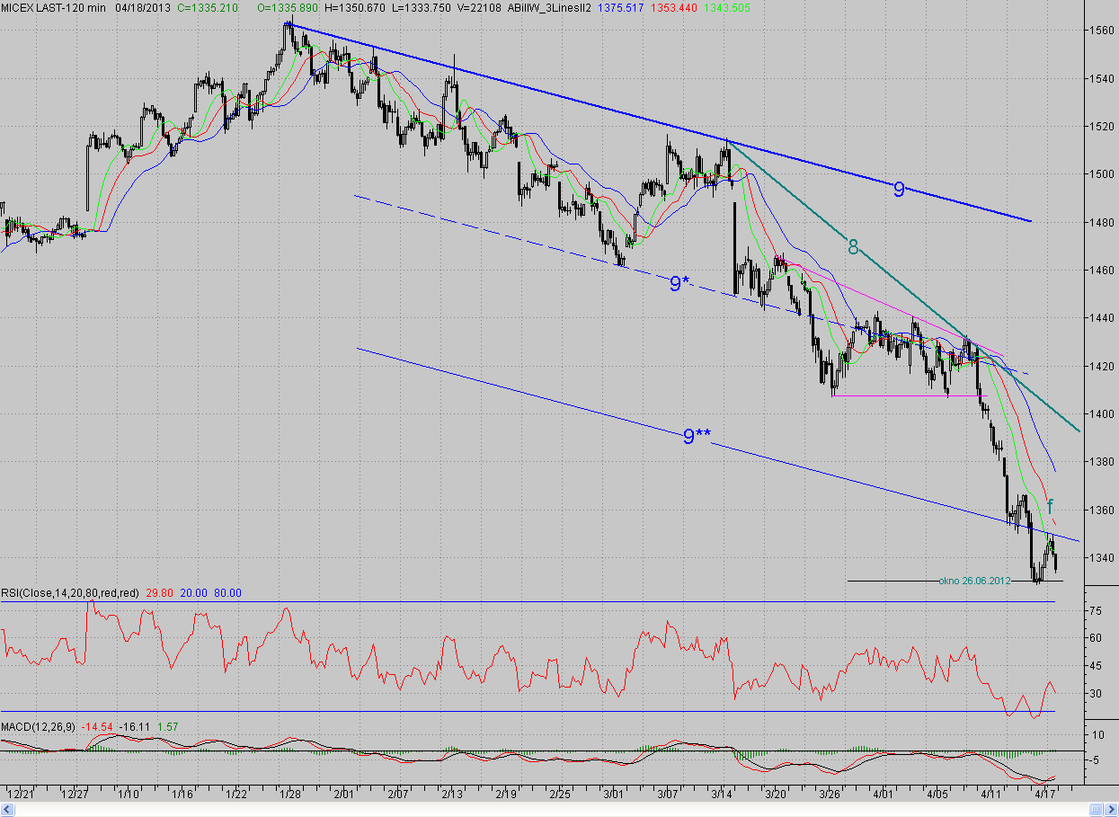Select the trendline label '9' on thick blue line

pos(899,189)
